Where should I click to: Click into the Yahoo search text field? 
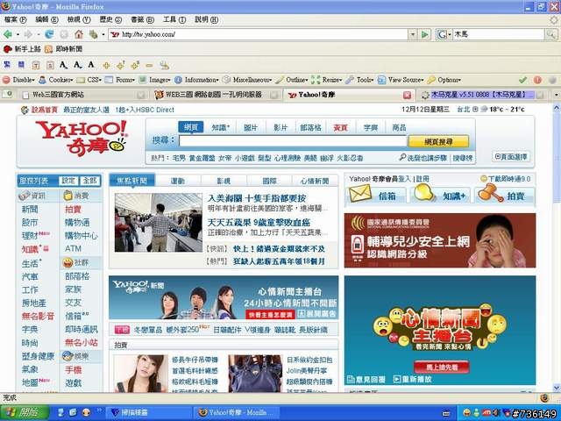point(293,141)
